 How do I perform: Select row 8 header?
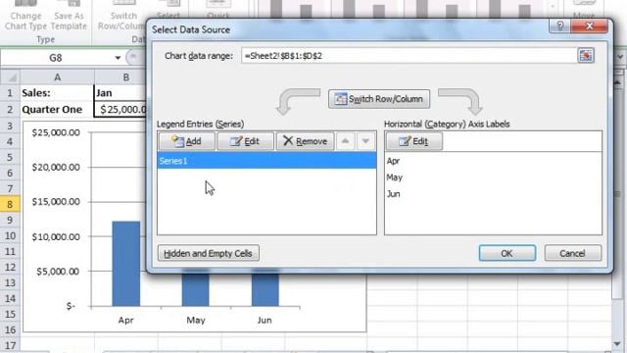pyautogui.click(x=10, y=204)
